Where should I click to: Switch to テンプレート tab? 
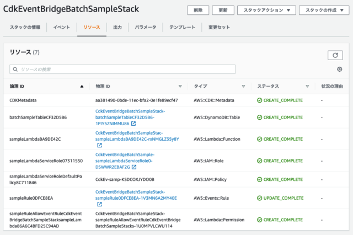(182, 28)
